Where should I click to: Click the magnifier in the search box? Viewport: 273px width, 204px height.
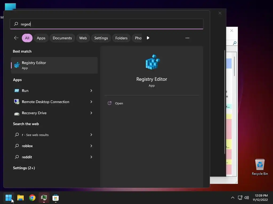pyautogui.click(x=16, y=24)
